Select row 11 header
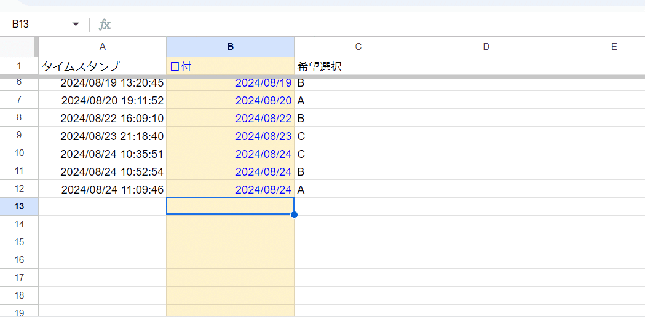The image size is (645, 317). click(19, 171)
